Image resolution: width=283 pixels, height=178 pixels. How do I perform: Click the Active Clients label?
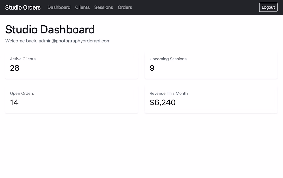pos(23,59)
